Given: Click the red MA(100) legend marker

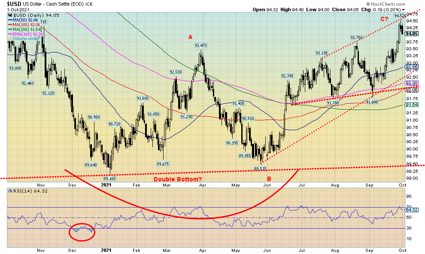Looking at the screenshot, I should point(9,25).
